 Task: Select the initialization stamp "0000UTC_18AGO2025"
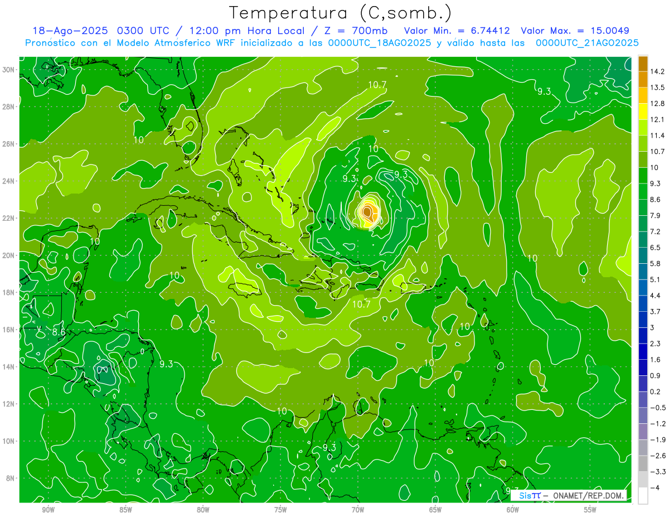click(x=379, y=43)
